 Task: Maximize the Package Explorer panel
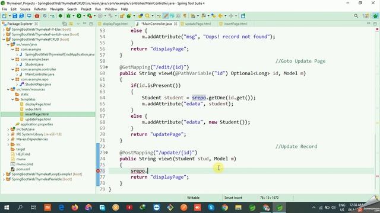click(x=91, y=24)
